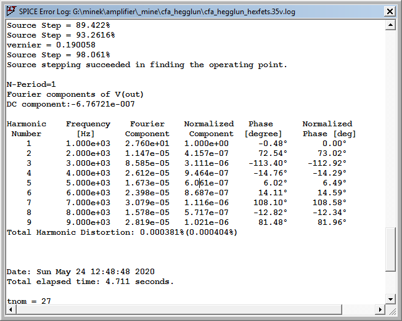Click the LTspice icon in the title bar
Viewport: 402px width, 321px height.
(x=12, y=11)
